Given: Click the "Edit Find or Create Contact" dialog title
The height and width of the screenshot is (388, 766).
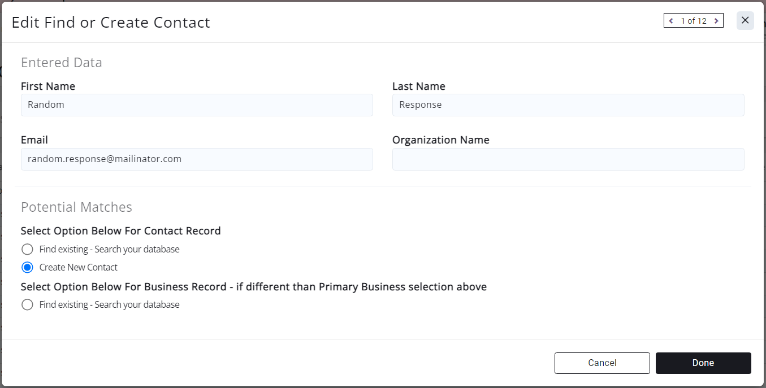Looking at the screenshot, I should pos(111,23).
